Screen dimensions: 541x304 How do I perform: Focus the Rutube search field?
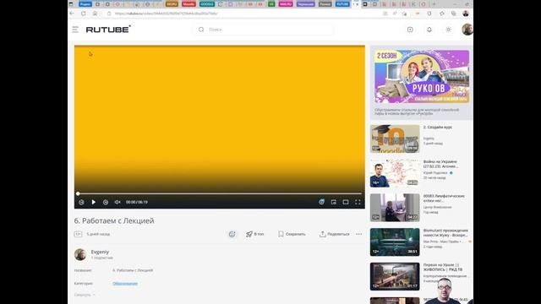click(x=263, y=30)
